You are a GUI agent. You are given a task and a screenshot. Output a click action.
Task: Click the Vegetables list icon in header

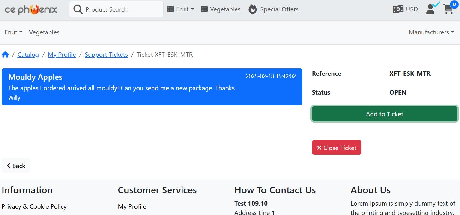pyautogui.click(x=204, y=9)
